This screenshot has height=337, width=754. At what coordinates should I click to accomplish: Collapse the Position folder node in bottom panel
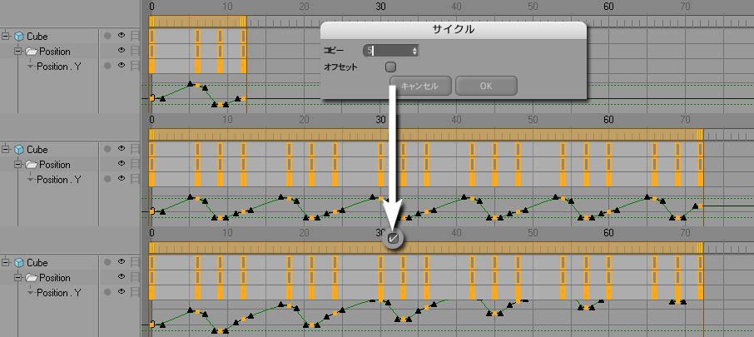(19, 277)
